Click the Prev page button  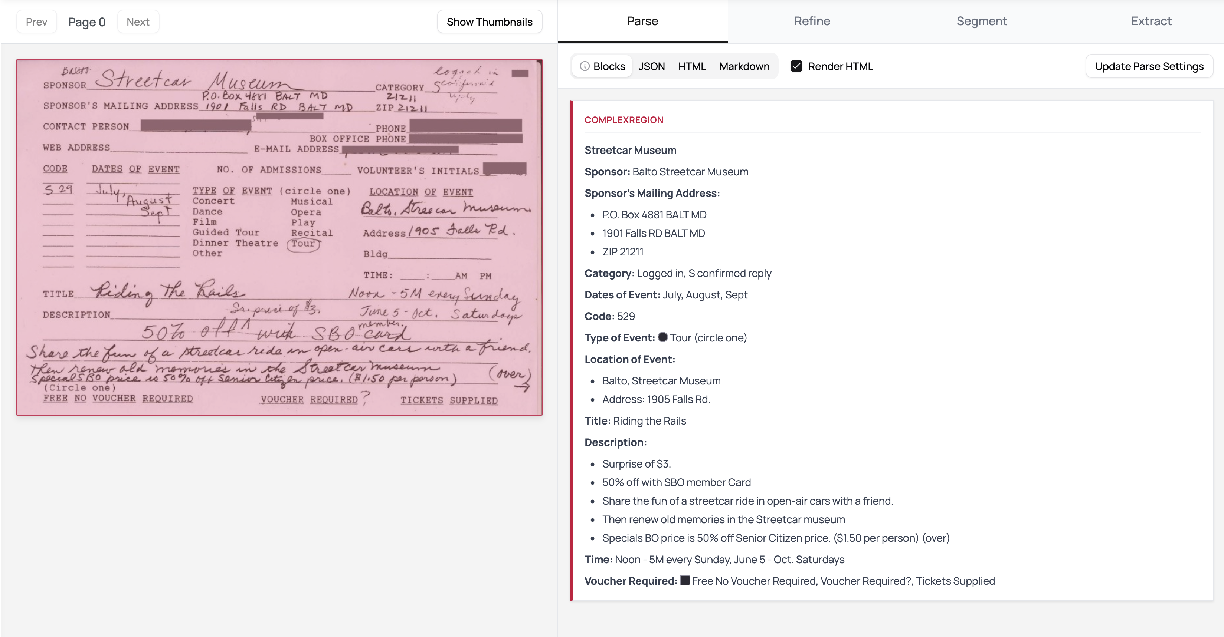click(x=37, y=22)
